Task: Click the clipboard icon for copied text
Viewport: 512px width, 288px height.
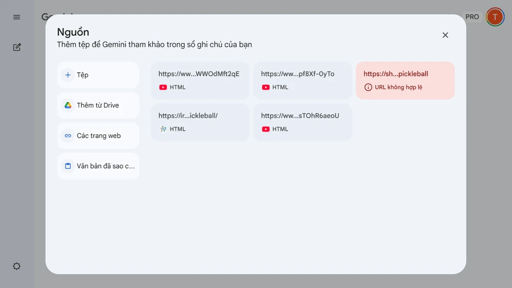Action: point(68,166)
